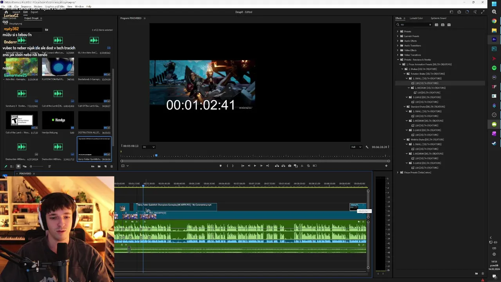
Task: Expand the Video Transitions folder
Action: point(398,55)
